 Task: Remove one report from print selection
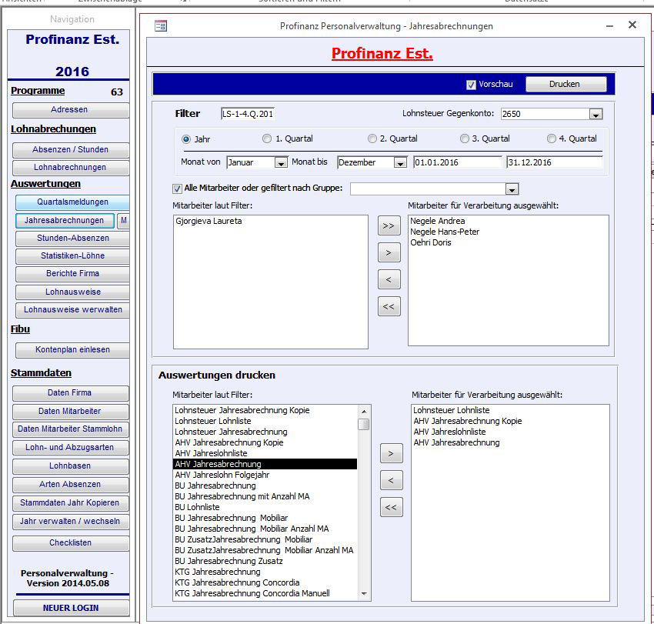click(x=391, y=480)
